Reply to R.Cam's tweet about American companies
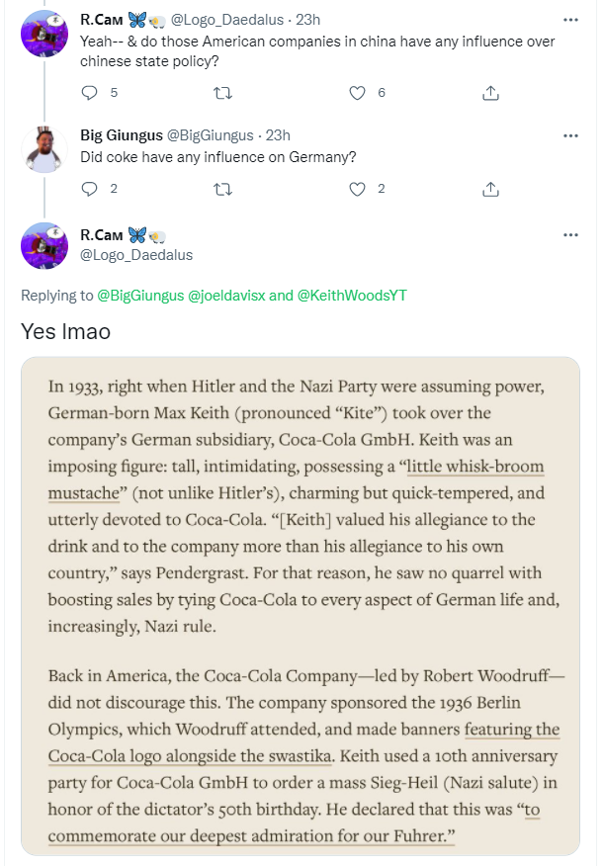The height and width of the screenshot is (866, 603). pyautogui.click(x=89, y=93)
